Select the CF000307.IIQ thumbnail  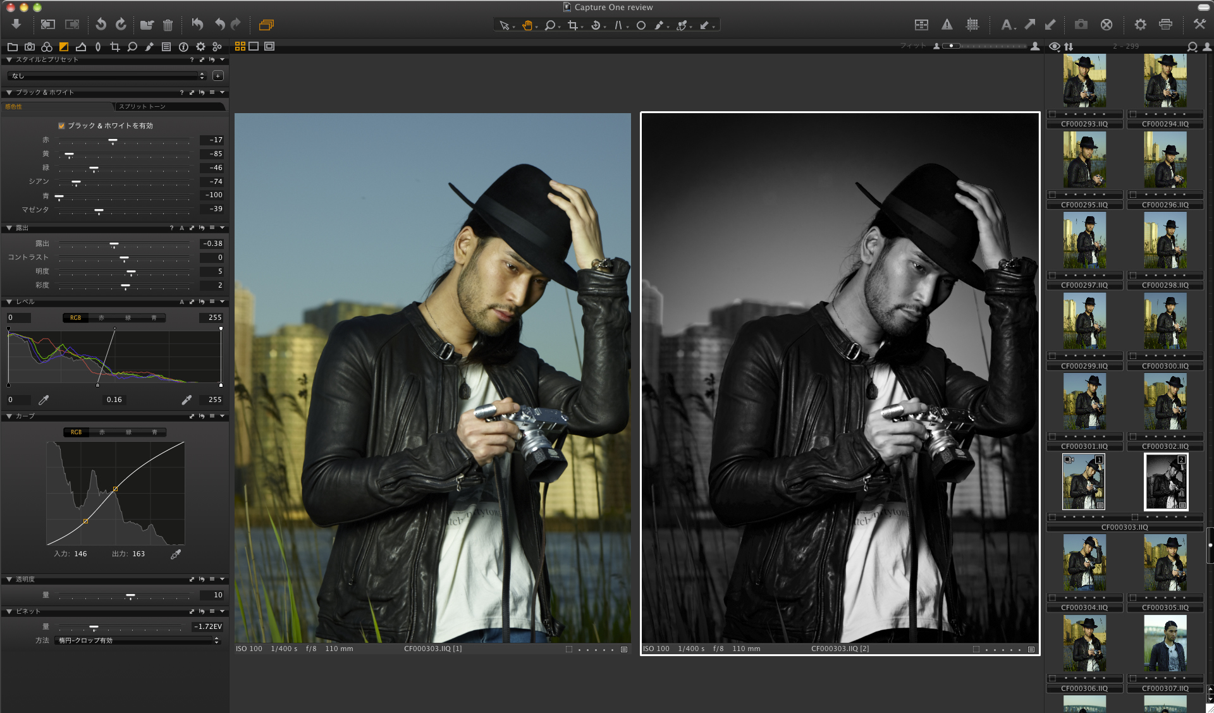[x=1165, y=643]
